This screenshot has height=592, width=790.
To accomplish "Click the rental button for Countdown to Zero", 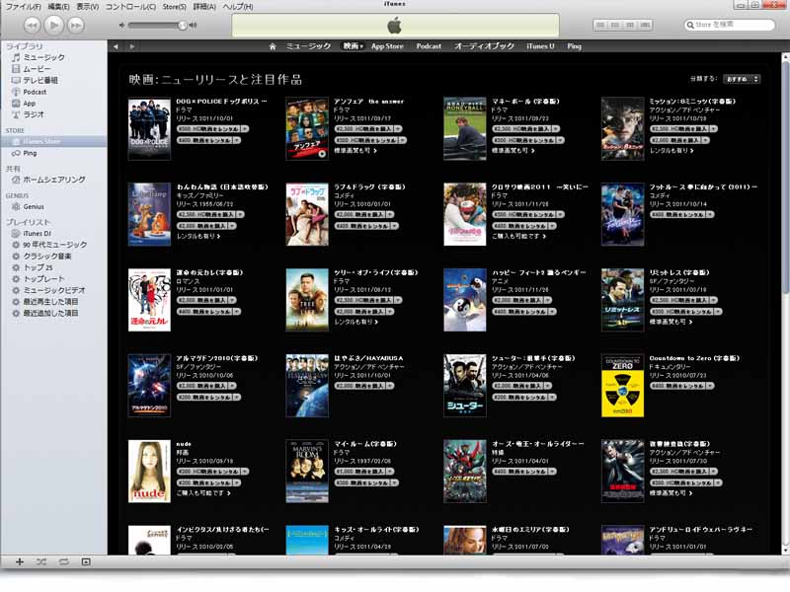I will (681, 386).
